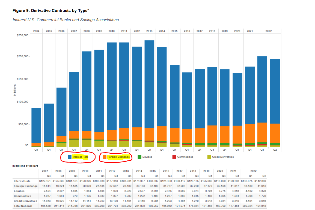This screenshot has width=315, height=210.
Task: Select the highlighted 'Foreign Exchange' legend label
Action: click(118, 157)
